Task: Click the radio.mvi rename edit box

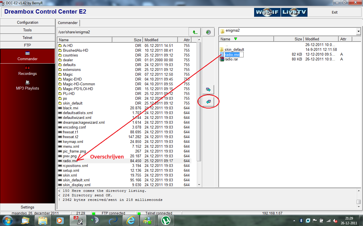Action: click(x=234, y=55)
